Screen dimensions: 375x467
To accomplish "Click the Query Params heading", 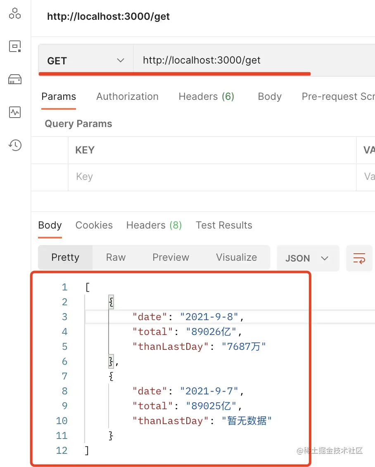I will (x=78, y=124).
